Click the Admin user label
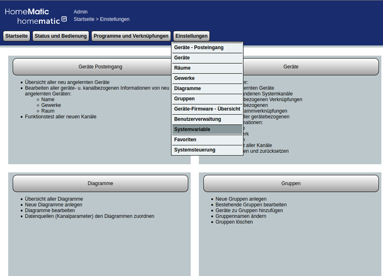Screen dimensions: 383x276 click(81, 12)
